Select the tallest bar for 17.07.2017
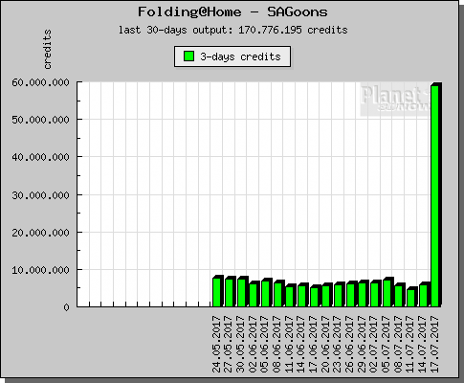Screen dimensions: 464x383 coord(436,194)
